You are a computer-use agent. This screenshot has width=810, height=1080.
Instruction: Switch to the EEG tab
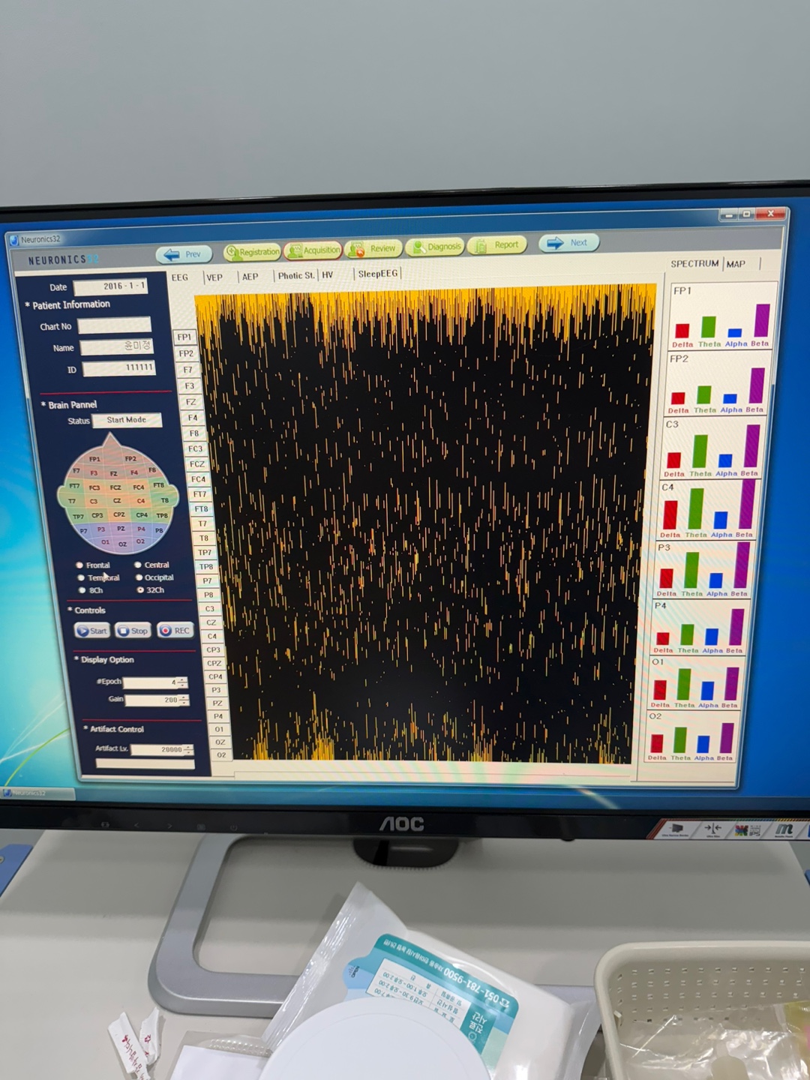pos(180,277)
